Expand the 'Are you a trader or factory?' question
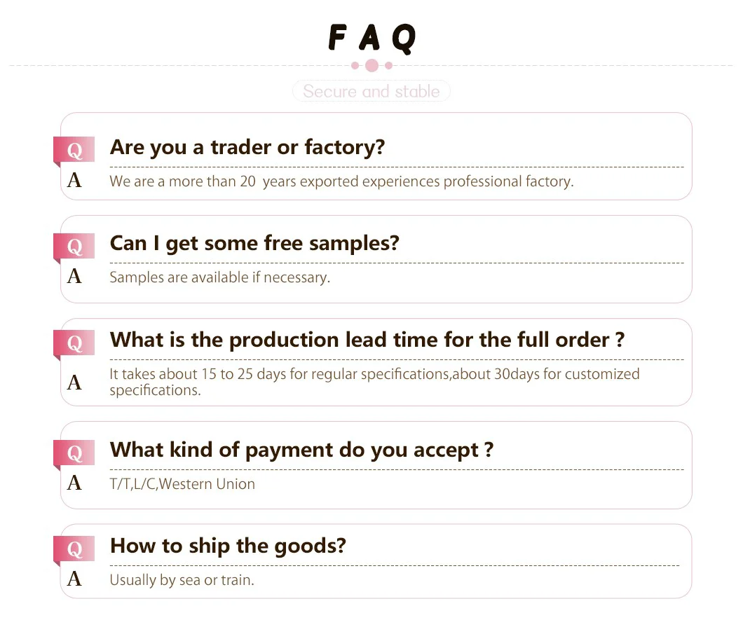 tap(247, 148)
